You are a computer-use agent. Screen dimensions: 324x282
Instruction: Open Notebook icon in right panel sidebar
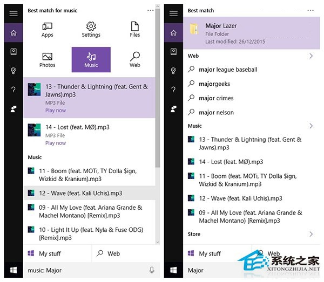click(173, 52)
